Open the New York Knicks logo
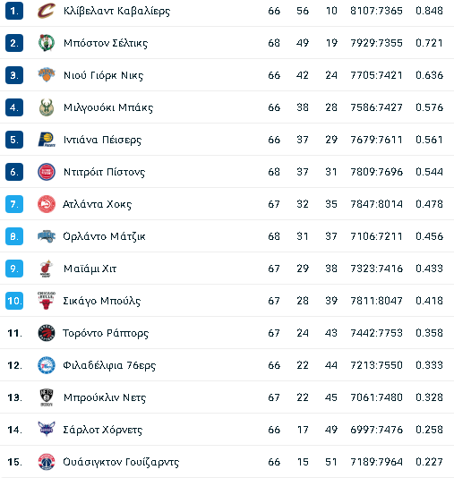Image resolution: width=454 pixels, height=478 pixels. tap(47, 75)
